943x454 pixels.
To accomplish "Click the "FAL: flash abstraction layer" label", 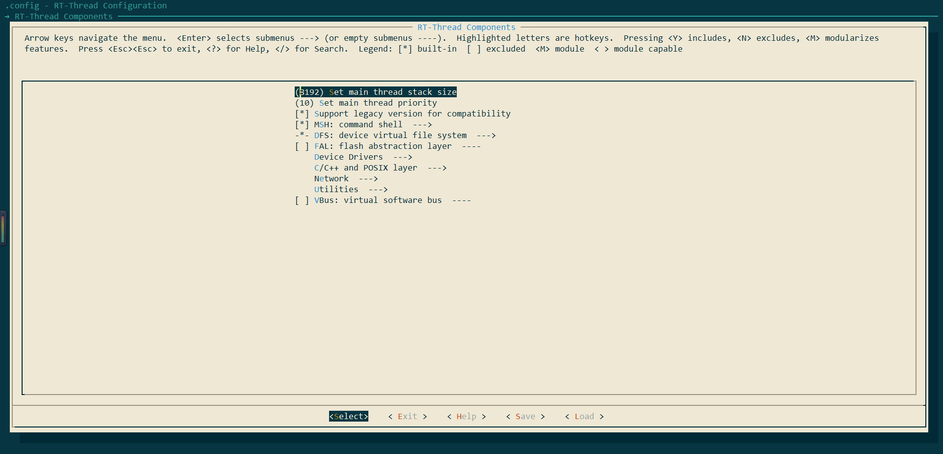I will coord(383,146).
